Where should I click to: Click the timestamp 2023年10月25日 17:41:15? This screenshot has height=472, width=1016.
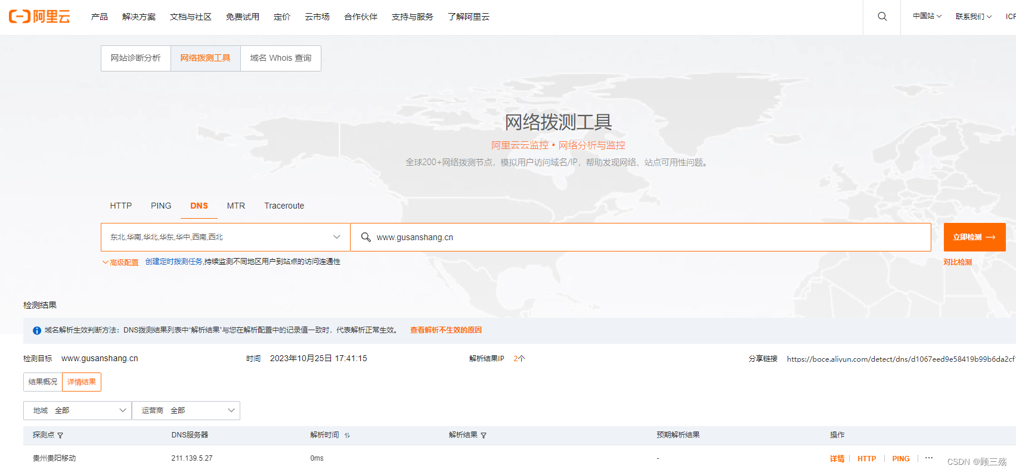(x=318, y=358)
